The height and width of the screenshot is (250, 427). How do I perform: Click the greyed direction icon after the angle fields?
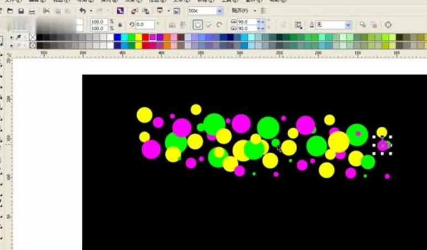point(283,25)
